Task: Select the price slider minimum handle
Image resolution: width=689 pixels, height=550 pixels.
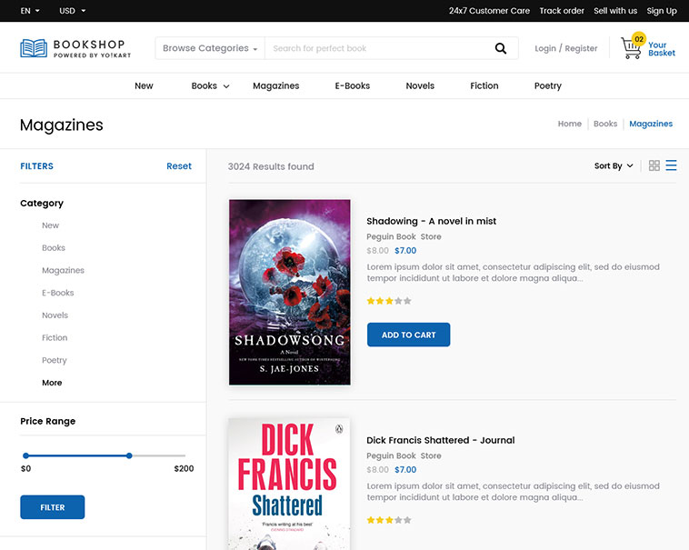Action: [x=26, y=455]
